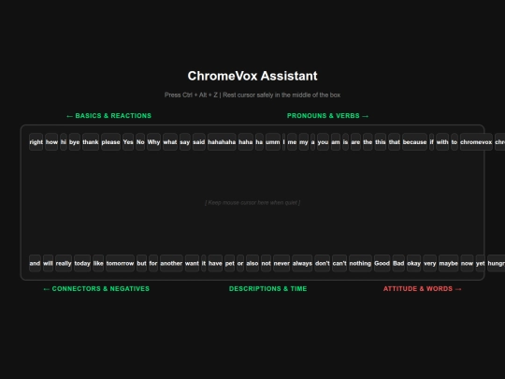Choose the 'want' word button

192,263
